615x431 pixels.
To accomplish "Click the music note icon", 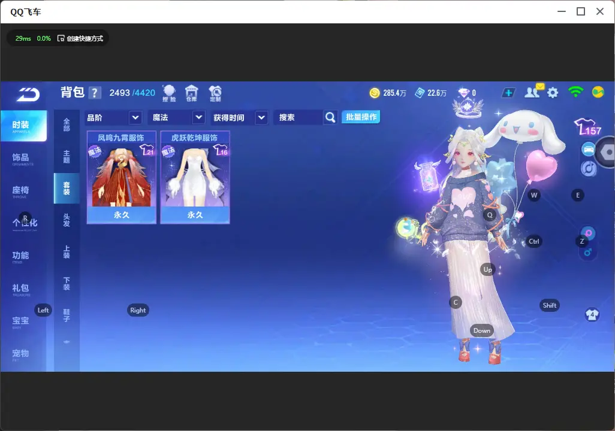I will tap(589, 168).
